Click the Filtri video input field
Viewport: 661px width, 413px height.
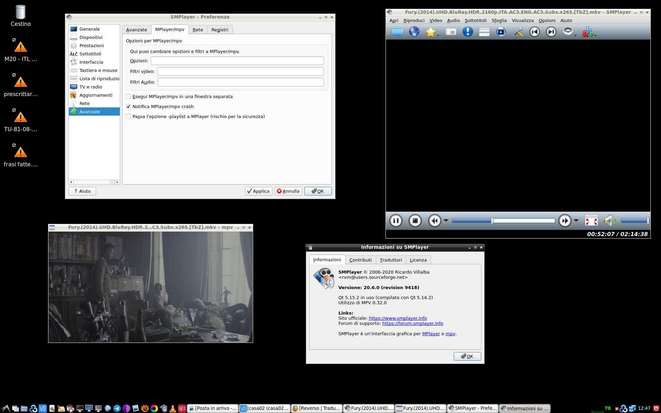(240, 71)
